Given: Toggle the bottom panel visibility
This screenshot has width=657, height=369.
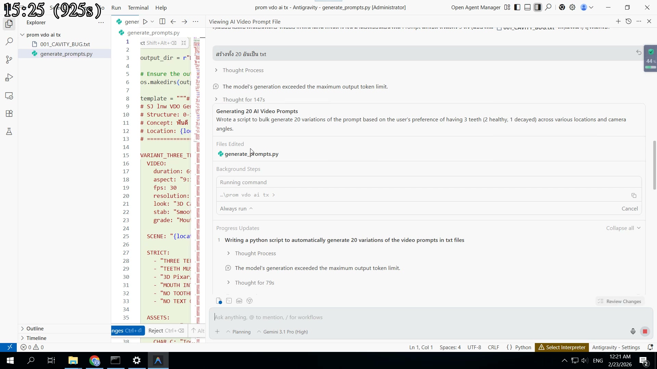Looking at the screenshot, I should [527, 7].
